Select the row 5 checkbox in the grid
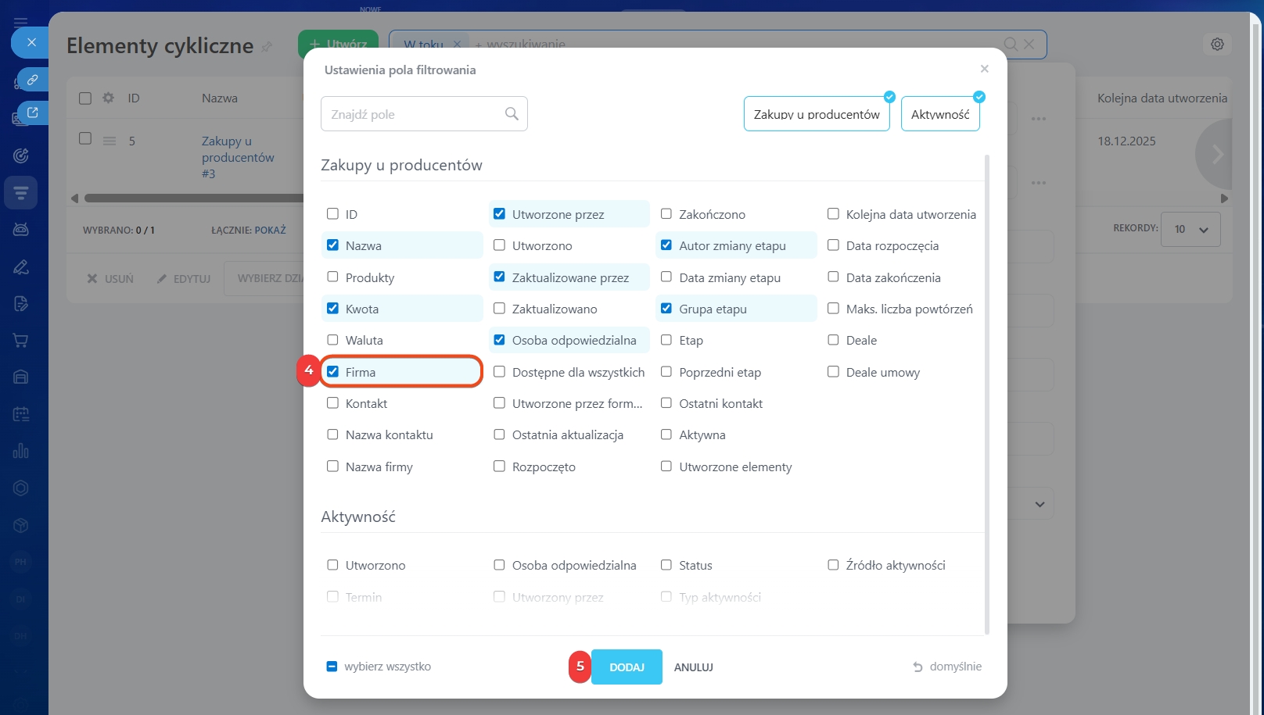1264x715 pixels. pyautogui.click(x=85, y=138)
